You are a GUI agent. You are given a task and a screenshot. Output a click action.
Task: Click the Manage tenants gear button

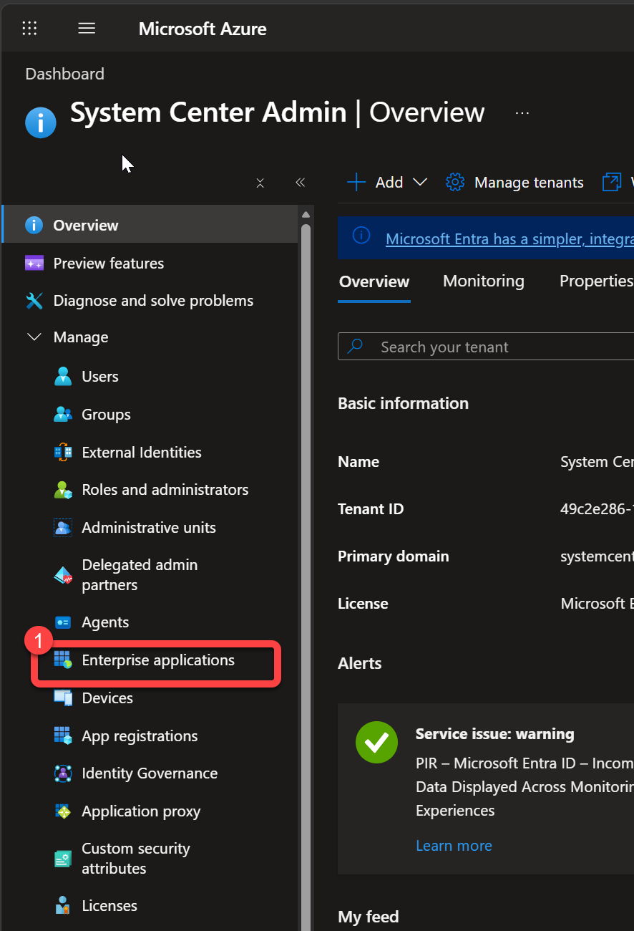tap(514, 183)
